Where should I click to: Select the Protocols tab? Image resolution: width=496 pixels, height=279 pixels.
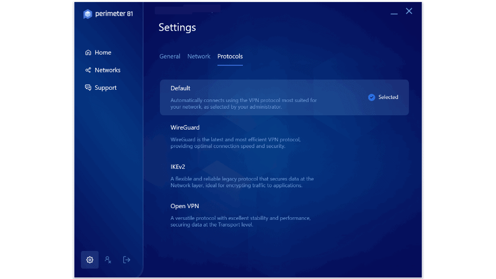pyautogui.click(x=230, y=57)
